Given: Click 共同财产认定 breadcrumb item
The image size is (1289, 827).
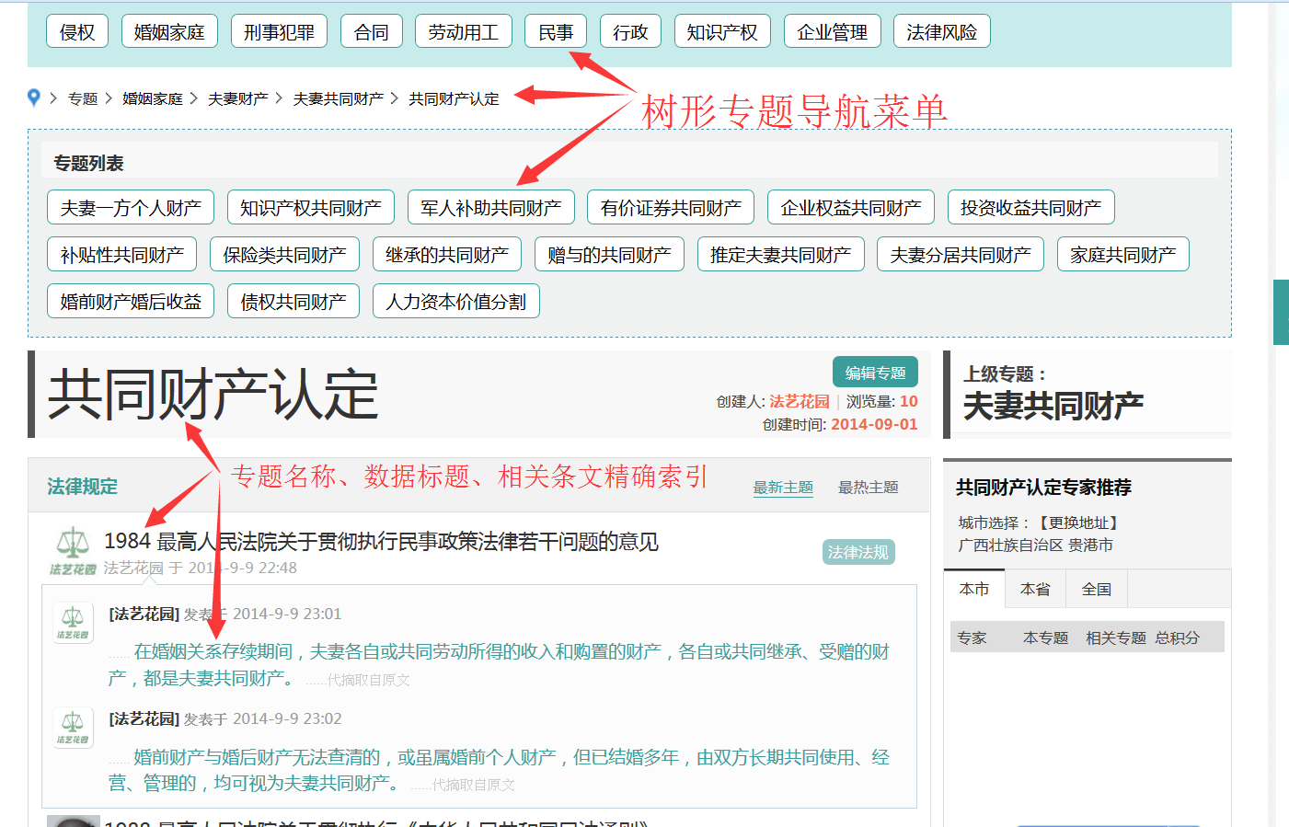Looking at the screenshot, I should pos(454,98).
